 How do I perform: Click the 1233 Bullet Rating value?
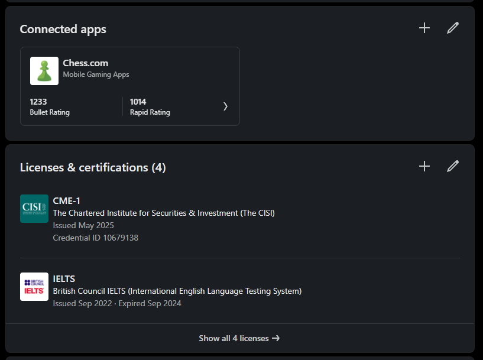point(38,102)
